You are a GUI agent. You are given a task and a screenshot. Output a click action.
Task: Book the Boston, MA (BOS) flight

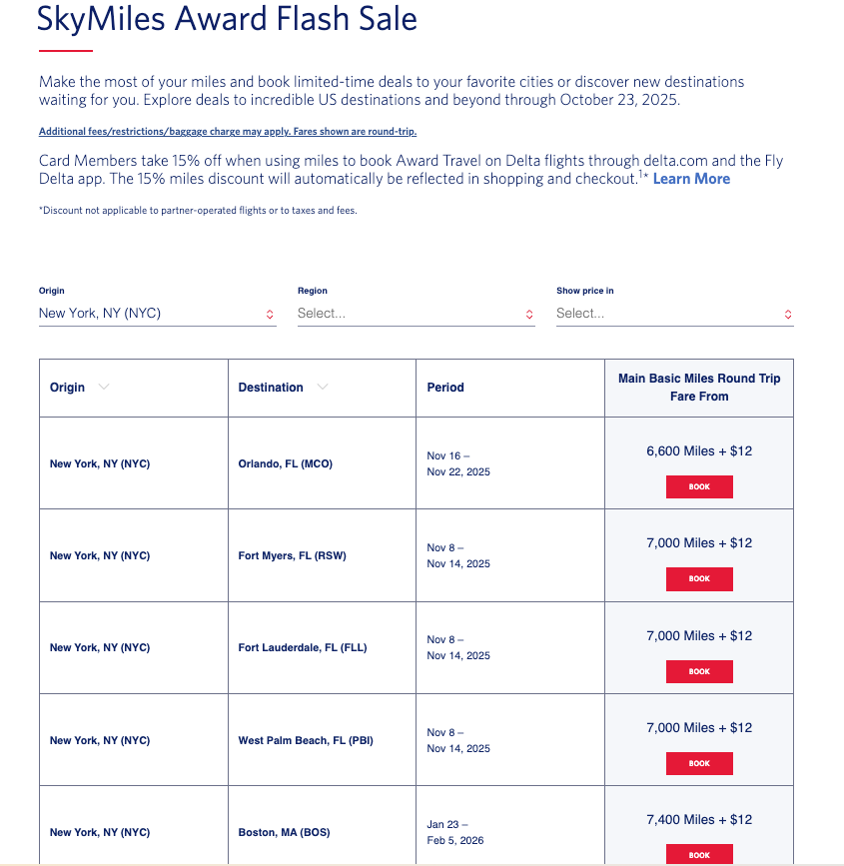[x=699, y=854]
